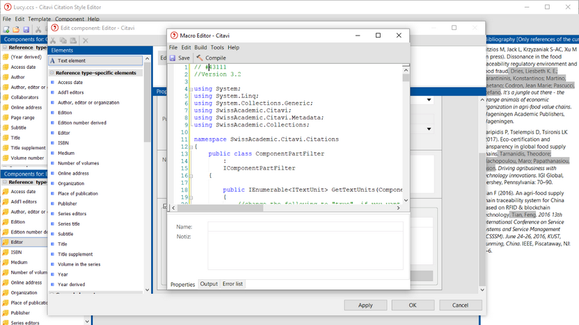This screenshot has height=325, width=579.
Task: Click the Cut scissors icon in Edit component toolbar
Action: coord(53,40)
